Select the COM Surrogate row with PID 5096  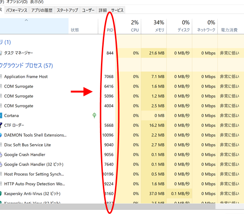point(122,96)
